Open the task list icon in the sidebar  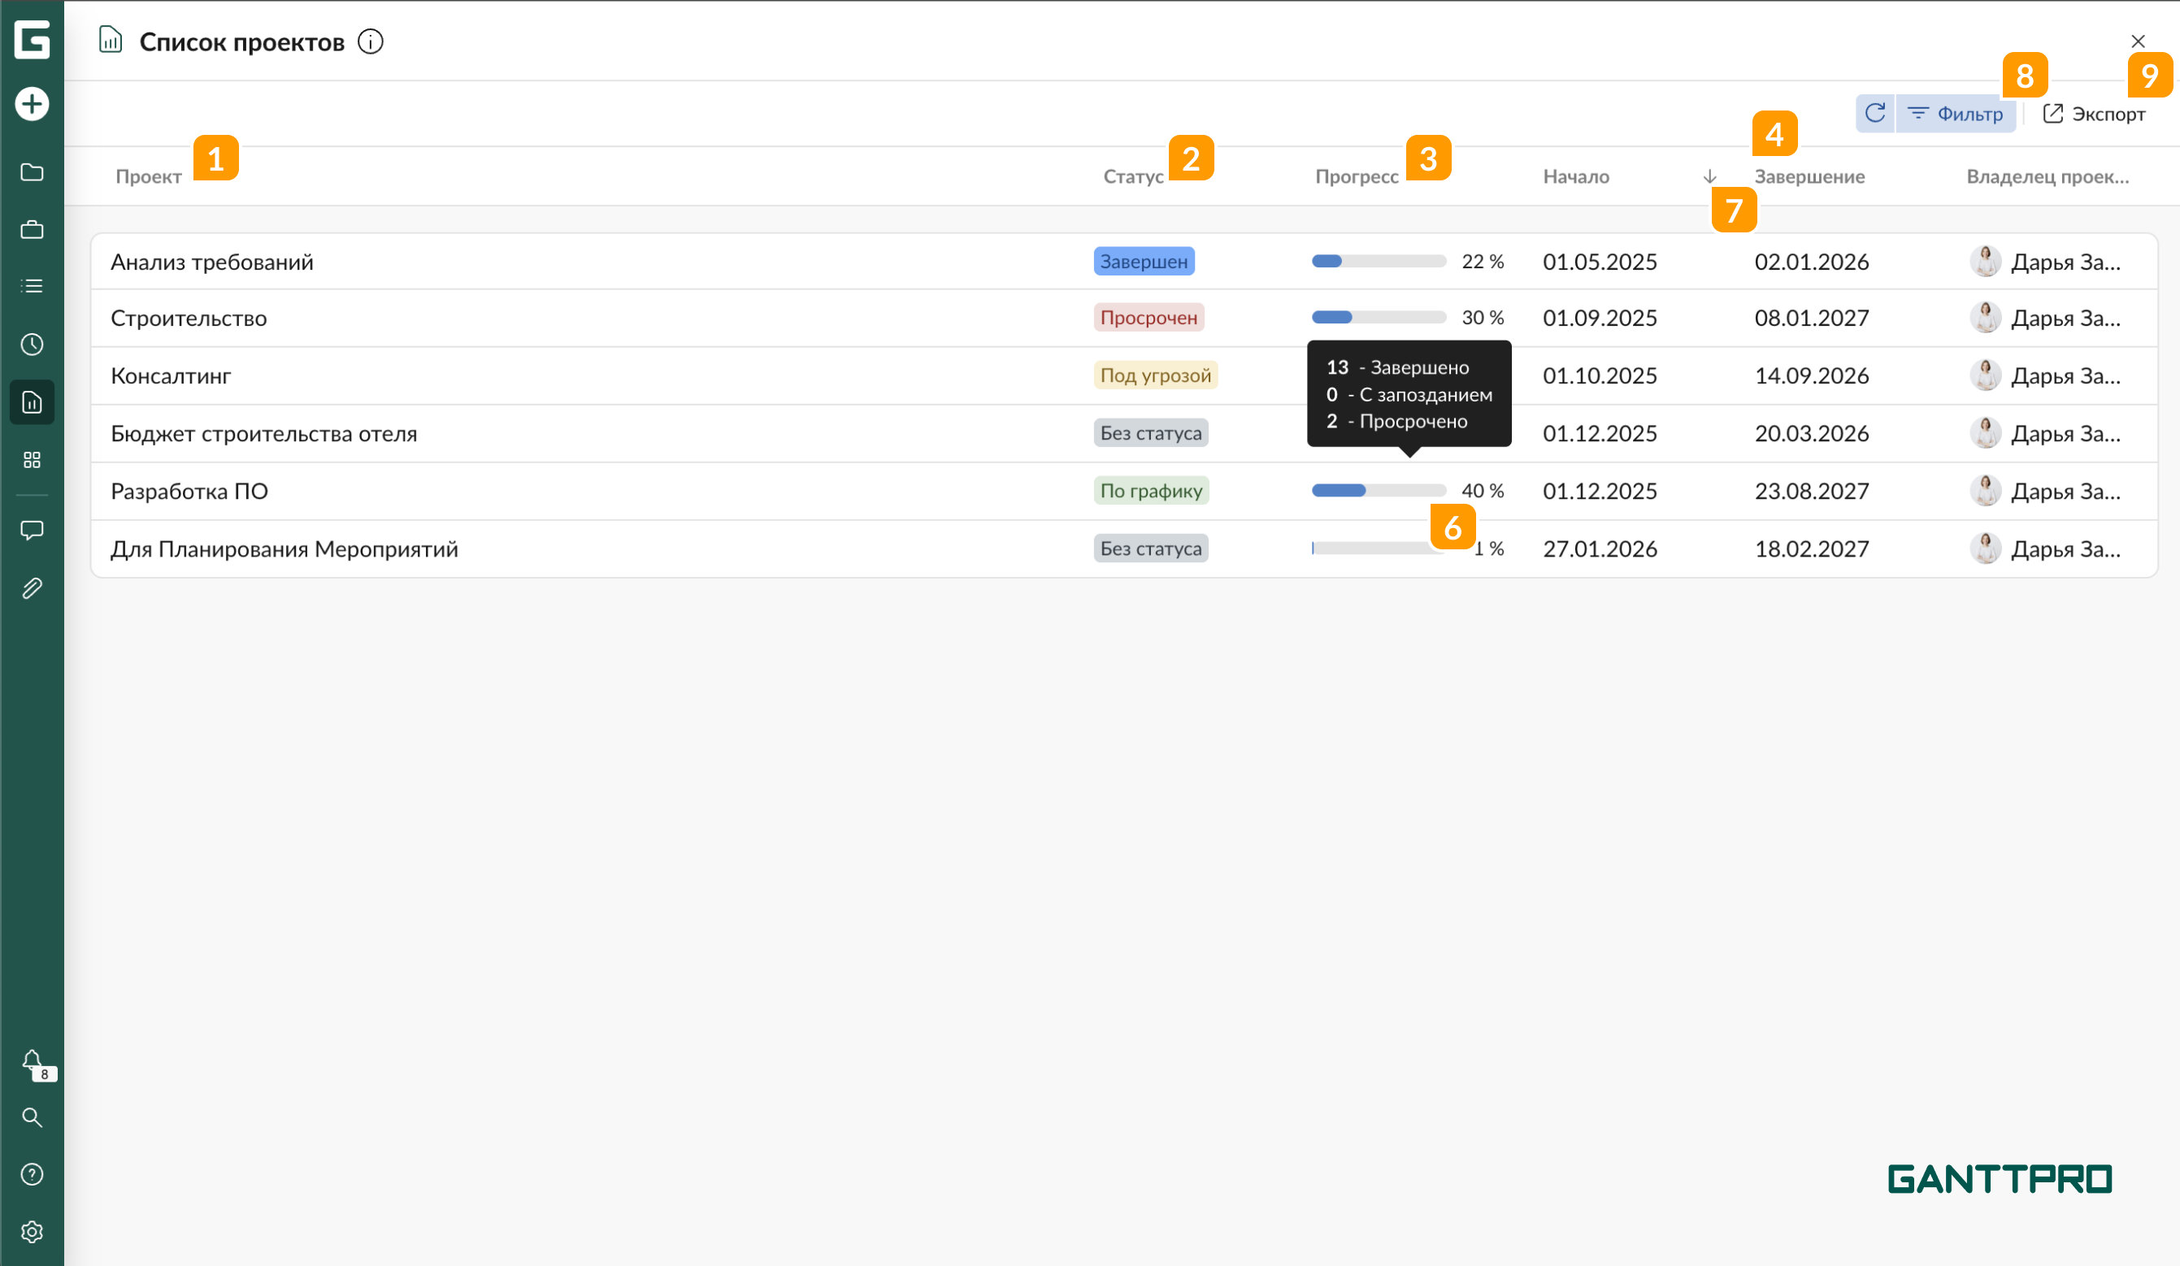pyautogui.click(x=32, y=286)
